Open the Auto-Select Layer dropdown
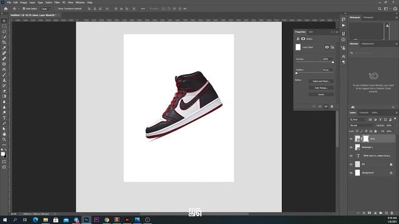399x224 pixels. pos(46,9)
